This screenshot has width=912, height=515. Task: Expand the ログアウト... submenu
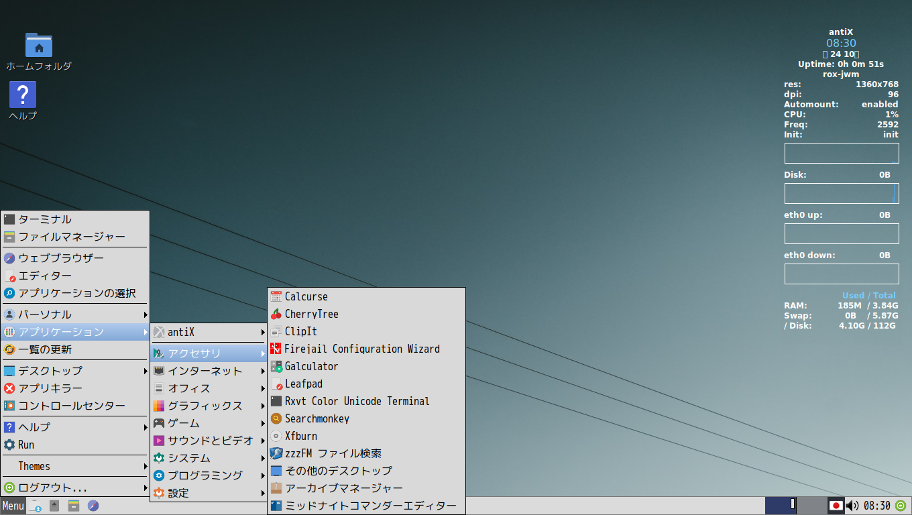pos(75,488)
